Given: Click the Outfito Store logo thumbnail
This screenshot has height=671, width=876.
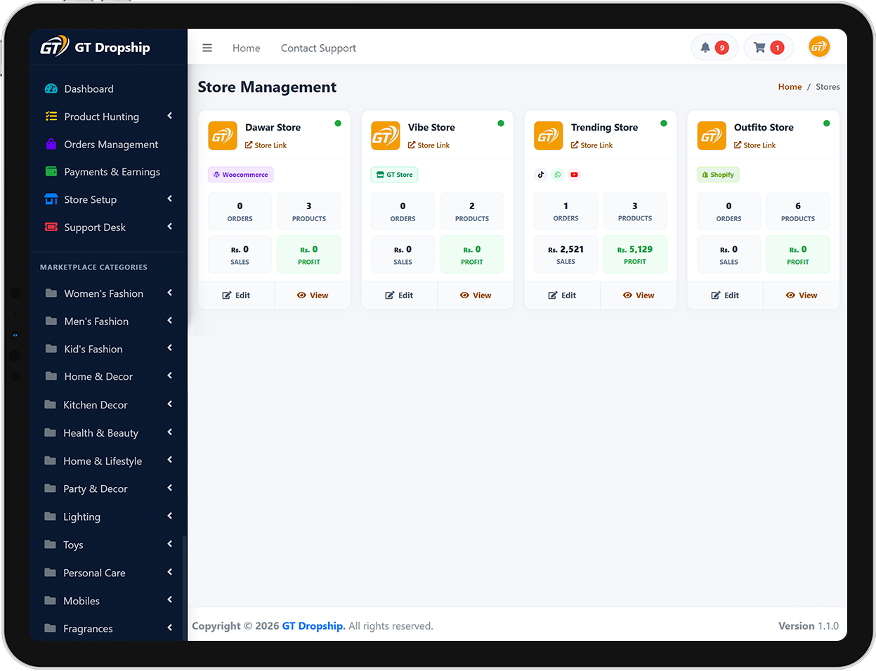Looking at the screenshot, I should [x=712, y=135].
